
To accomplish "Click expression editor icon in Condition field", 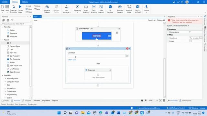I will point(127,56).
